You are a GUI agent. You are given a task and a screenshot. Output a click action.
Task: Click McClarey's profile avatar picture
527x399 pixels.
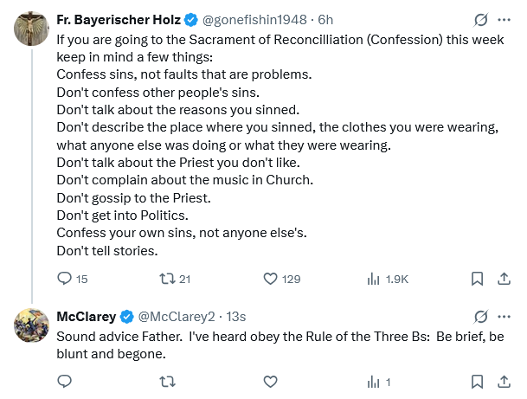(x=31, y=325)
